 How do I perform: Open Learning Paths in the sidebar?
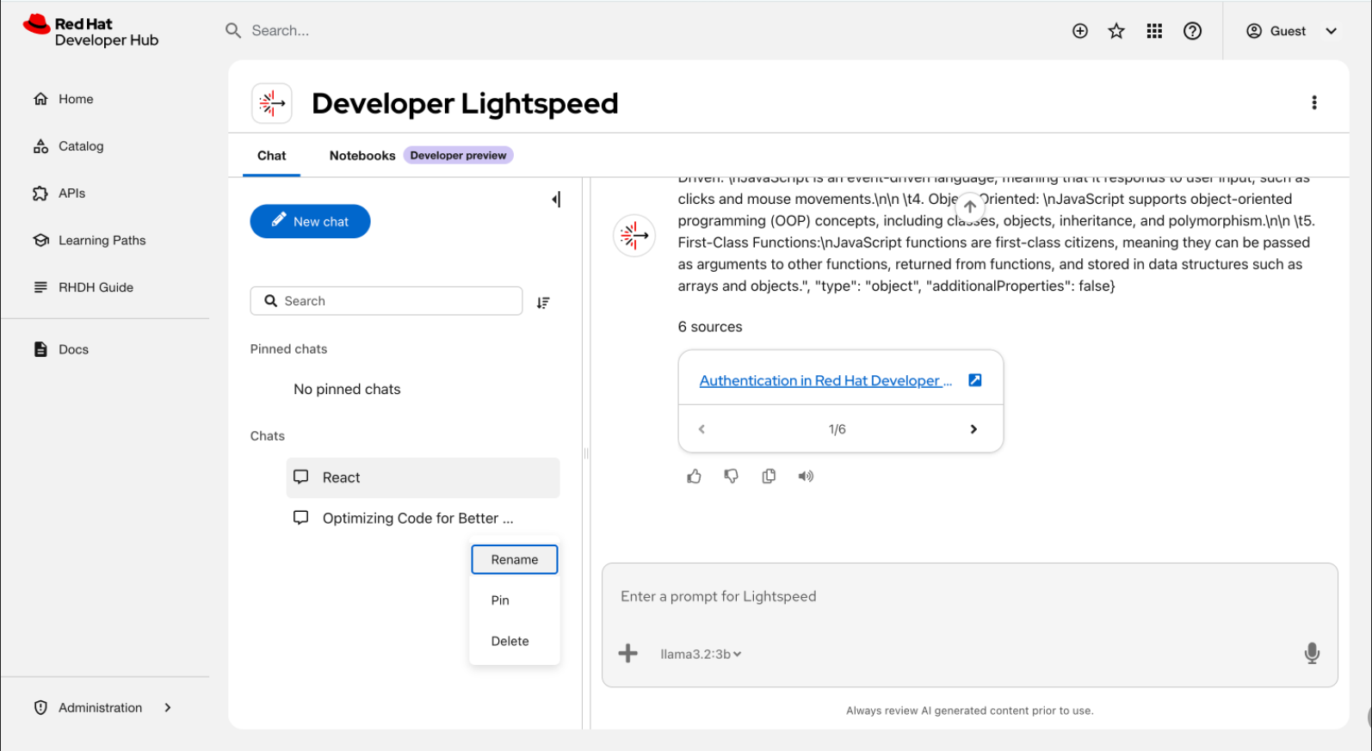point(102,240)
